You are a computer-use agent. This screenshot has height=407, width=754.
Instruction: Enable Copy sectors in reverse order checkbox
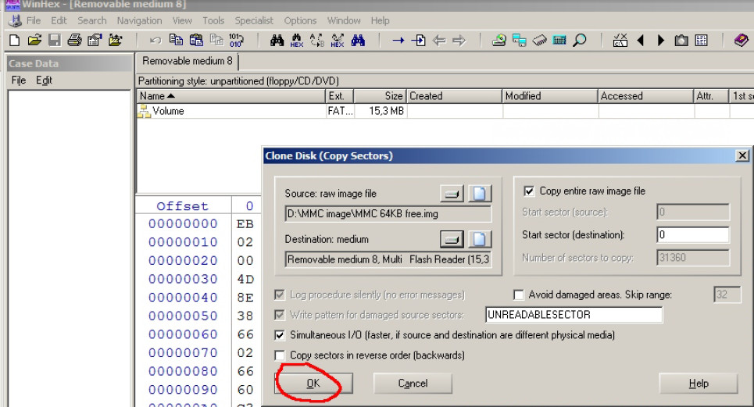[x=280, y=355]
